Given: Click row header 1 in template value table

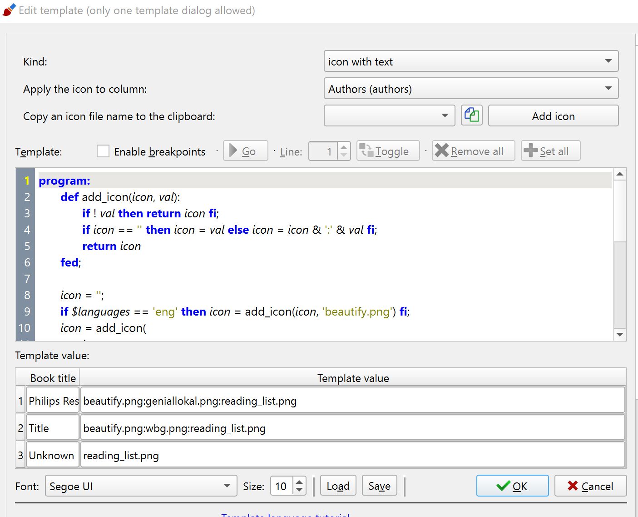Looking at the screenshot, I should (20, 401).
